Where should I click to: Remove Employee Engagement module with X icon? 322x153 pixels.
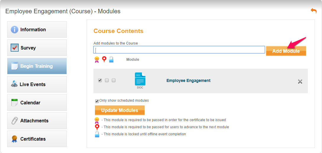click(300, 82)
